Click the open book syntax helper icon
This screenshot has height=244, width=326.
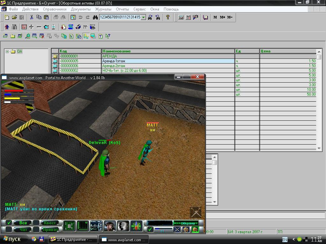[205, 17]
